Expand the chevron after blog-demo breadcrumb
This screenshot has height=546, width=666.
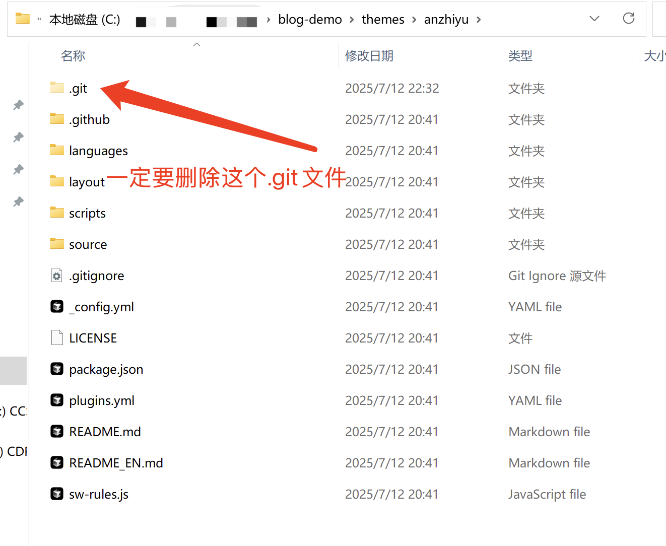(x=352, y=20)
